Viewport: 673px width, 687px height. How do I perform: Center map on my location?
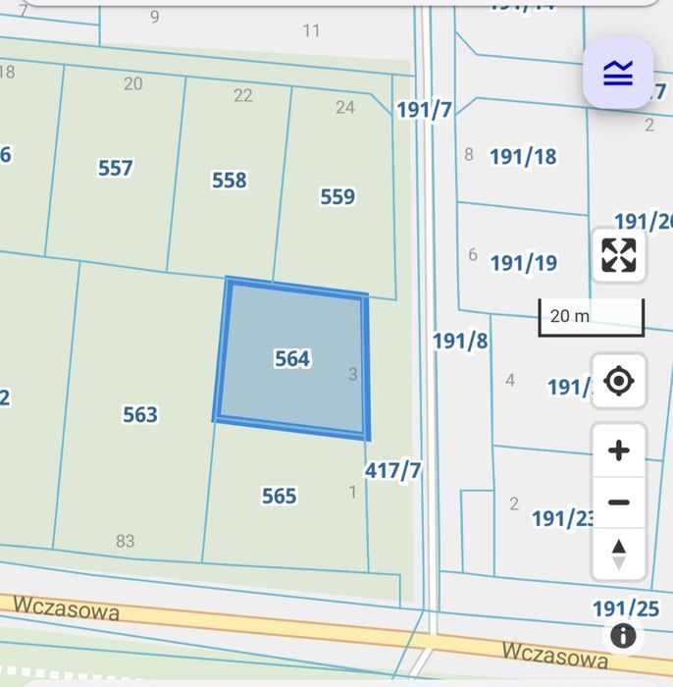coord(618,381)
